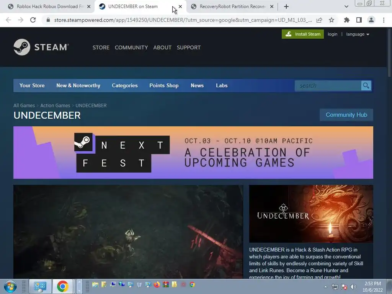Click the Install Steam button
This screenshot has width=392, height=294.
[x=303, y=34]
